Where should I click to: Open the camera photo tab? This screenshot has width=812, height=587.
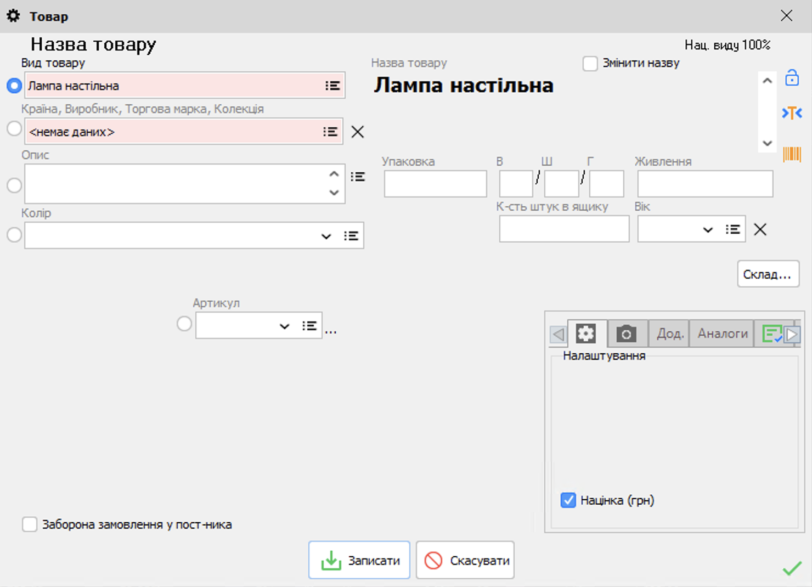tap(626, 334)
